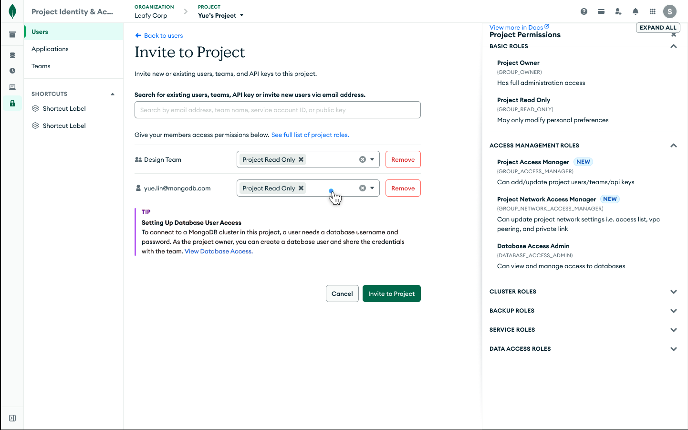Image resolution: width=688 pixels, height=430 pixels.
Task: Remove the Project Read Only tag for yue.lin@mongodb.com
Action: (x=301, y=188)
